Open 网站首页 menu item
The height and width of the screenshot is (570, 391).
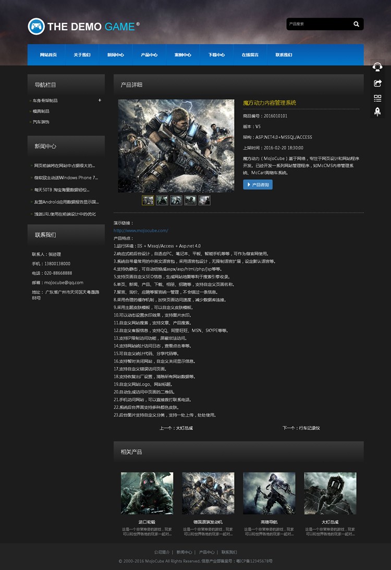coord(48,55)
